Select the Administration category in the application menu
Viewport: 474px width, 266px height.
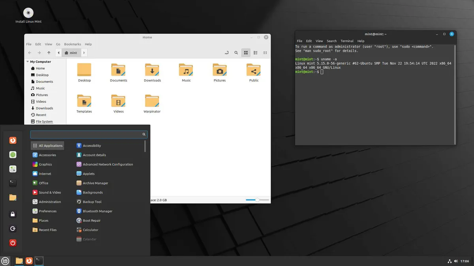click(47, 202)
